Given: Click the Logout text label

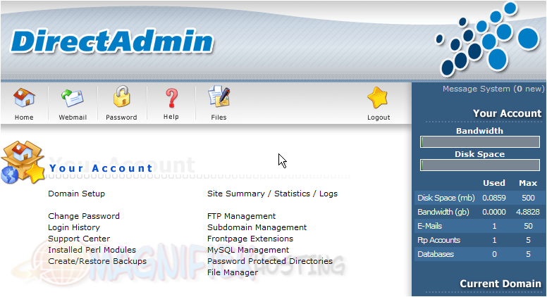Looking at the screenshot, I should (x=379, y=118).
